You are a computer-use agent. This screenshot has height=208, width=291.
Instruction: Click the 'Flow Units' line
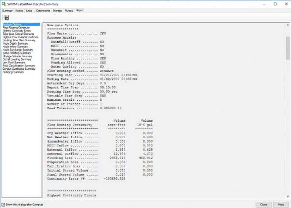point(76,33)
